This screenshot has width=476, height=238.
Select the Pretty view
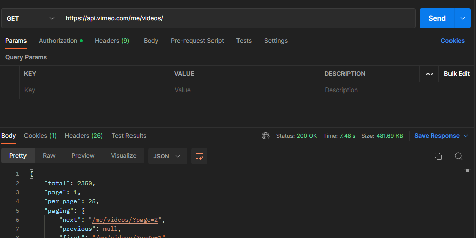click(x=18, y=156)
